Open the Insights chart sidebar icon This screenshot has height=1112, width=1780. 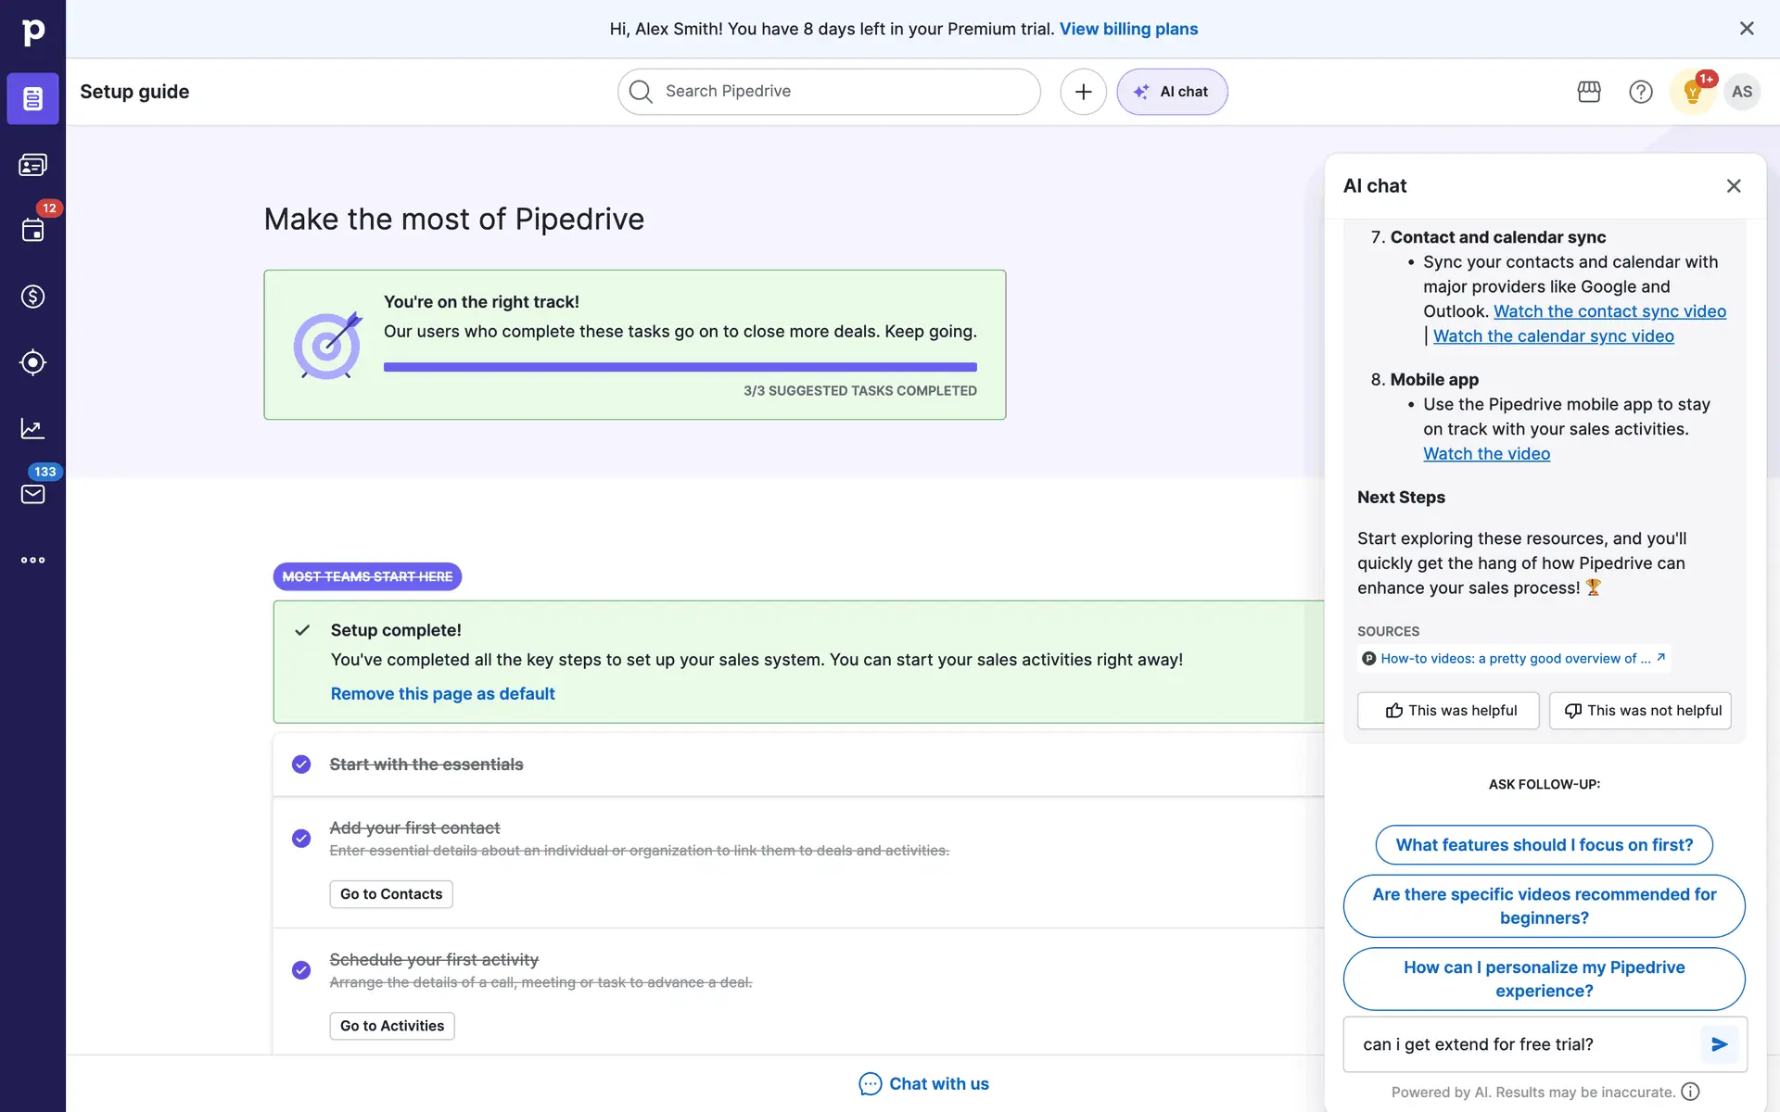[x=32, y=428]
